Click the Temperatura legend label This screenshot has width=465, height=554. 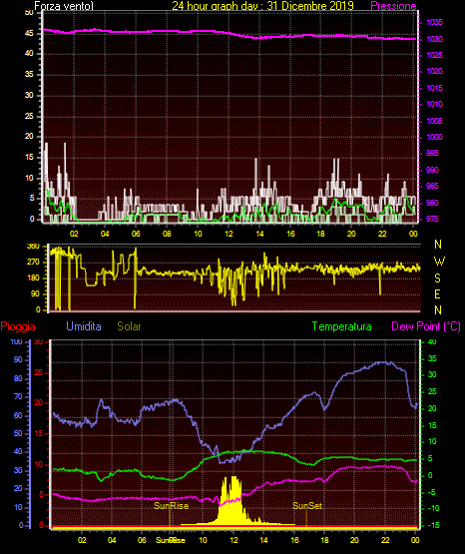coord(342,326)
